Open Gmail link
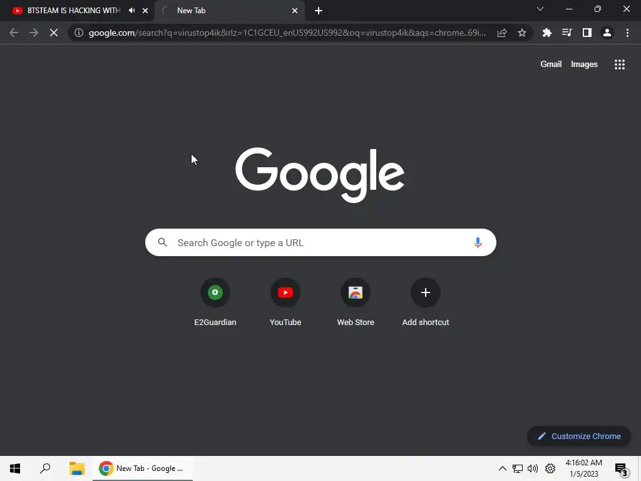The width and height of the screenshot is (641, 481). click(x=551, y=65)
